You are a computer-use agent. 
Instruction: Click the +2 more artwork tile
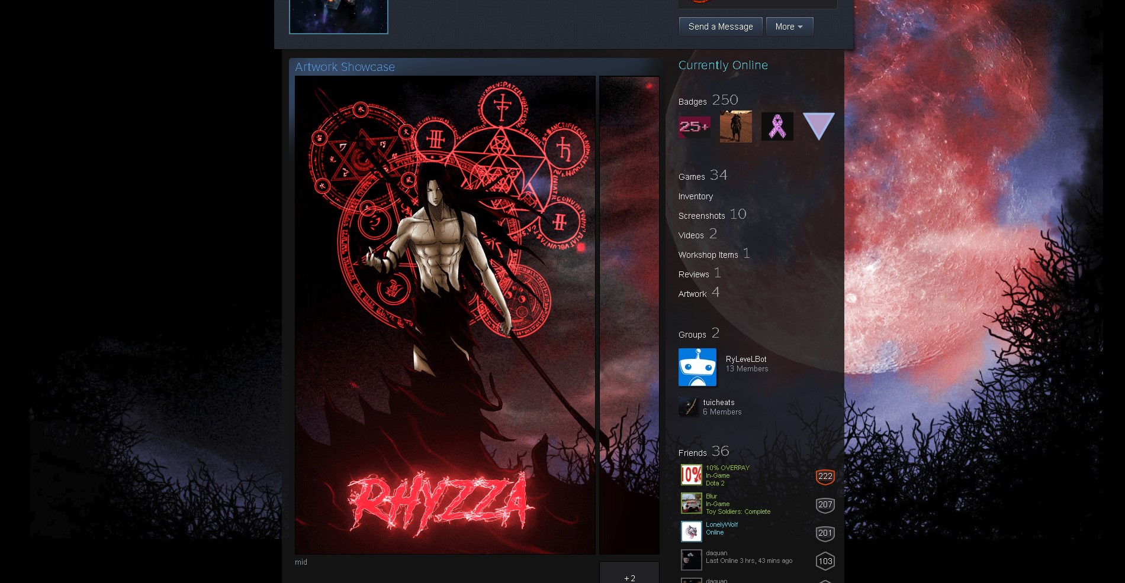629,572
